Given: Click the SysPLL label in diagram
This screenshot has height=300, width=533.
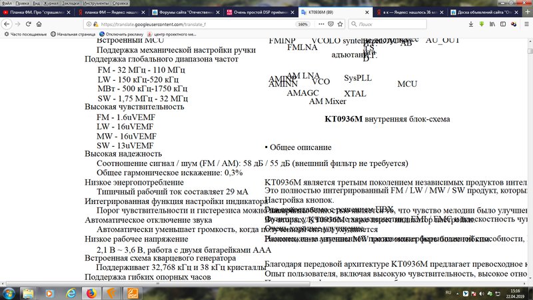Looking at the screenshot, I should tap(358, 78).
